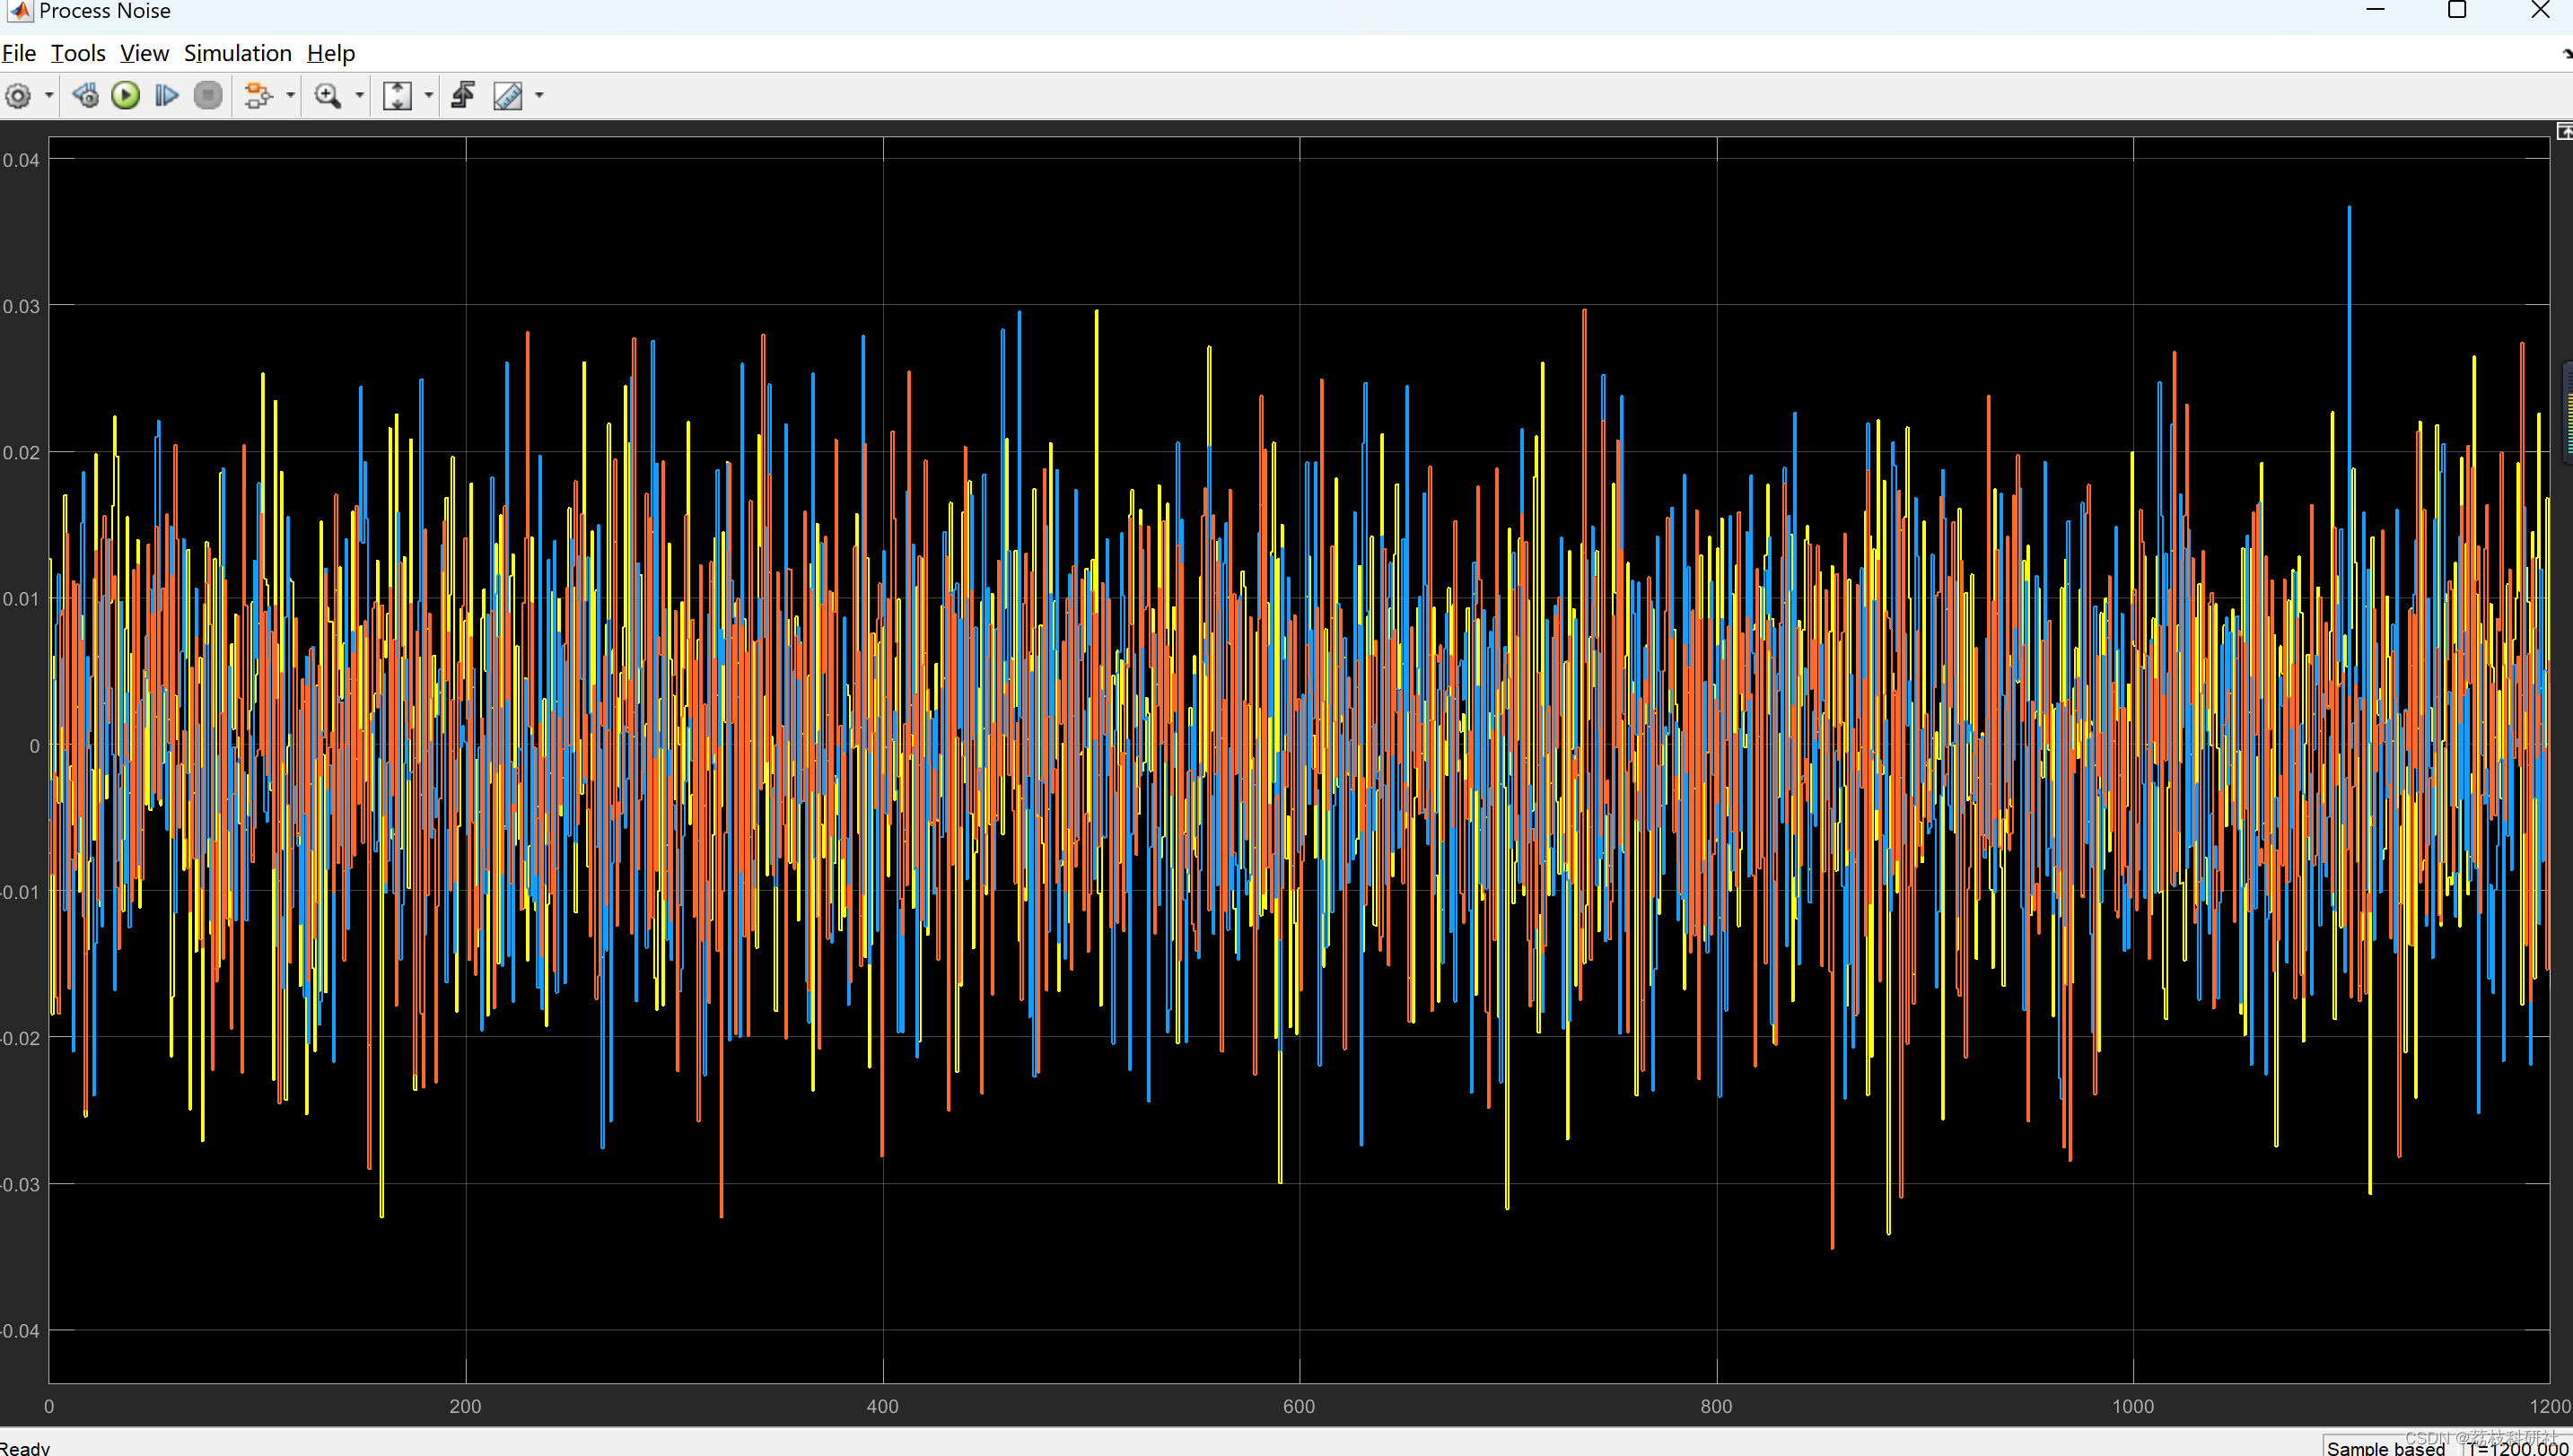Viewport: 2573px width, 1456px height.
Task: Open the Triggers tool icon
Action: point(463,96)
